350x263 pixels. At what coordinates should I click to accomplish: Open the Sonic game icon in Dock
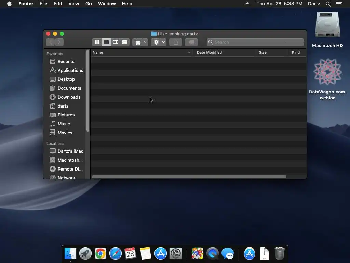pos(197,253)
